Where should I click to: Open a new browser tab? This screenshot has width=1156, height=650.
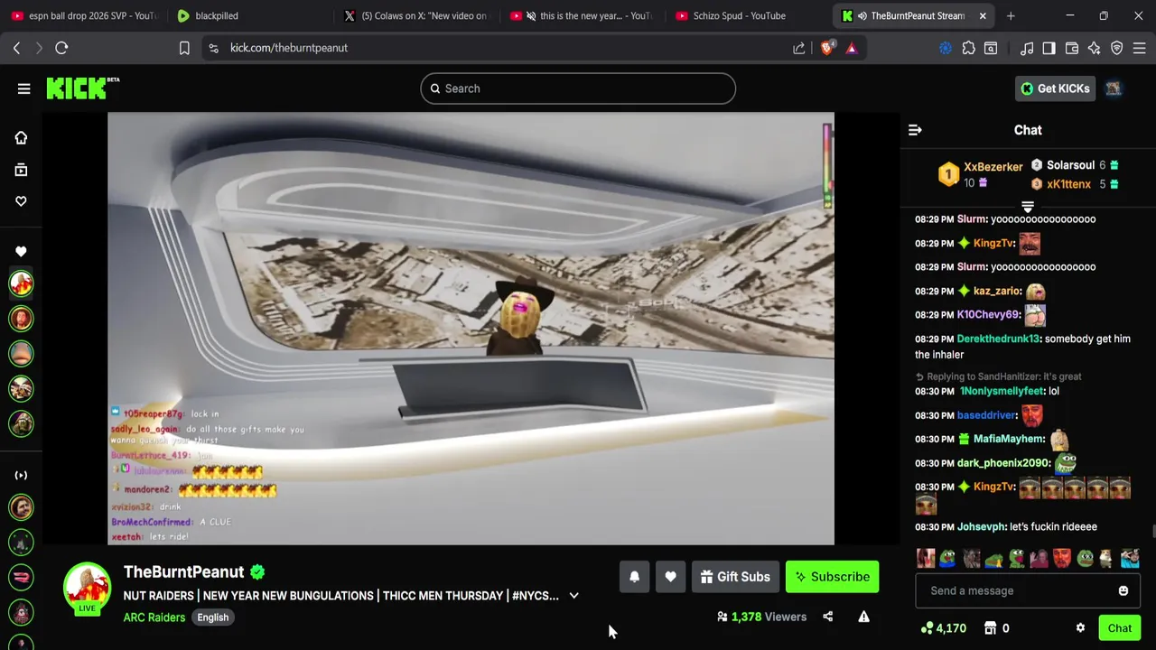[x=1011, y=15]
